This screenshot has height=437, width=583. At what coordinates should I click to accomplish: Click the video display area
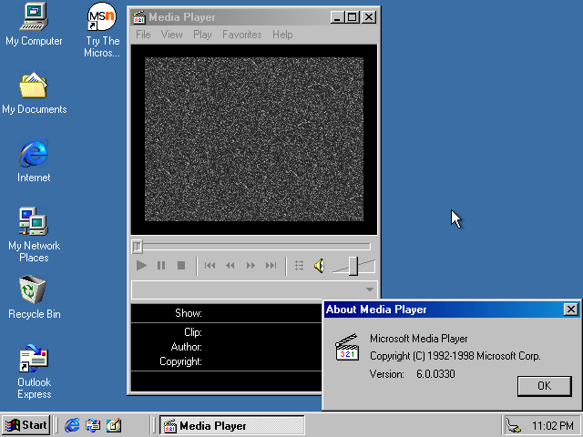254,139
